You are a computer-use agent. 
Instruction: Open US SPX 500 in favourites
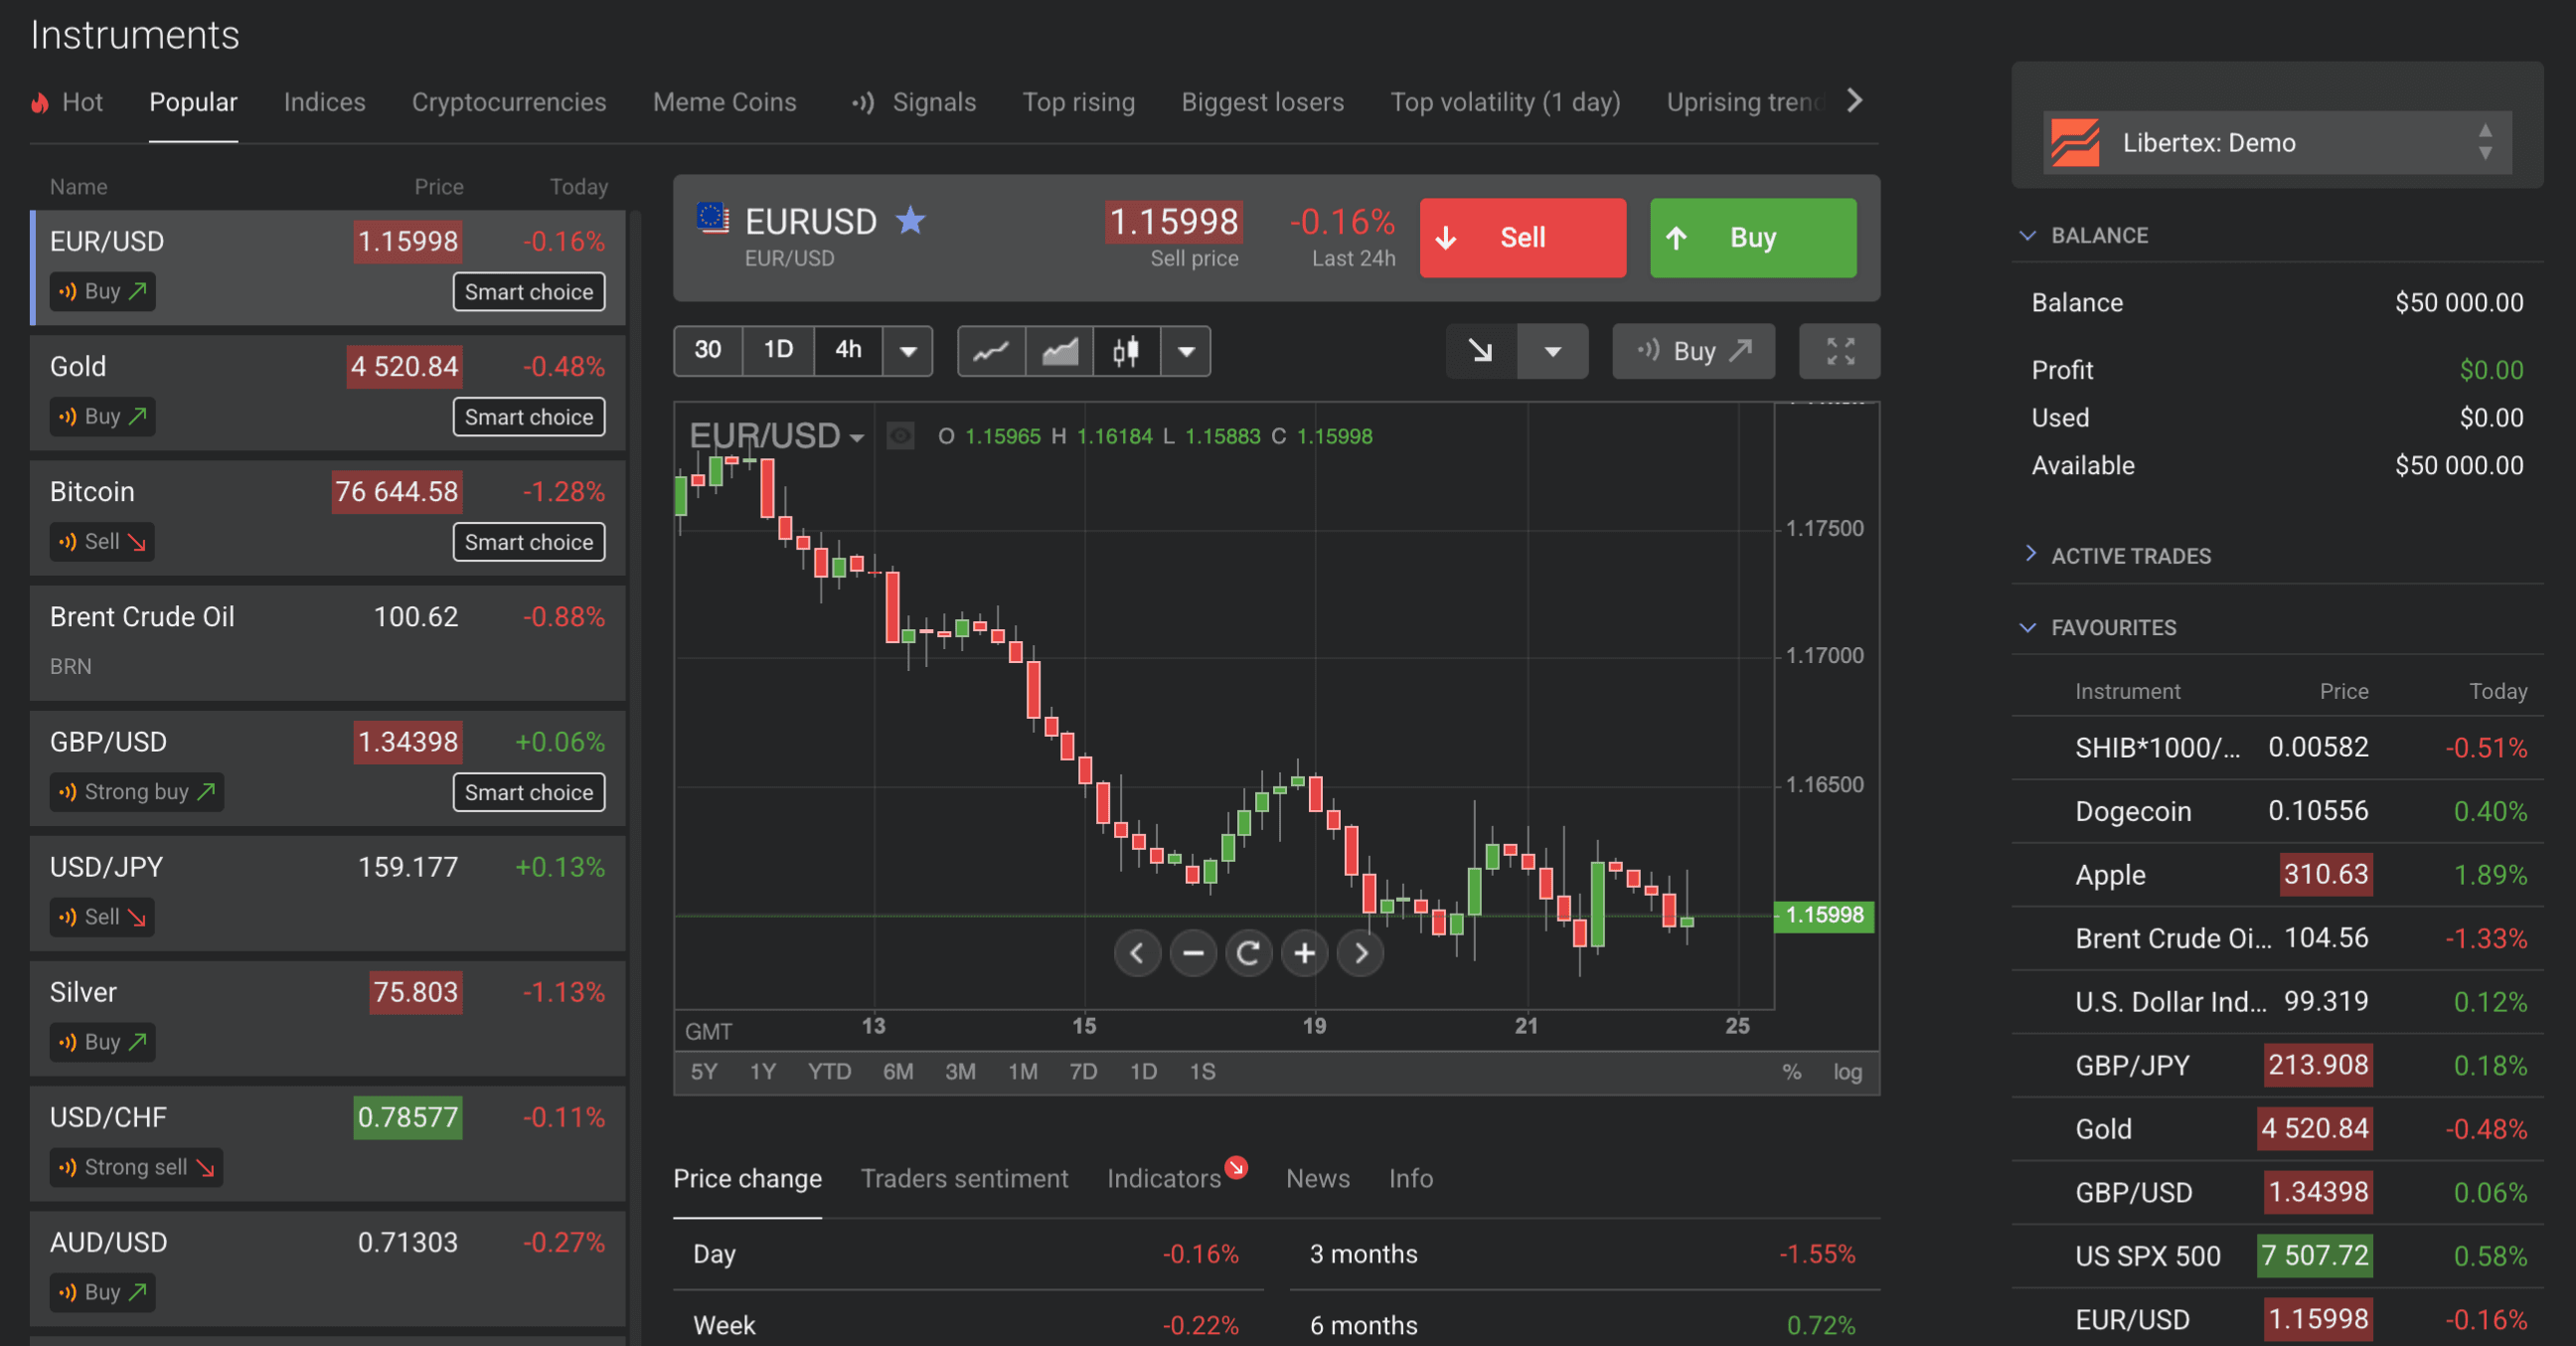coord(2277,1256)
